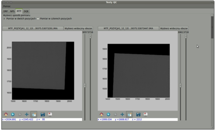Viewport: 215px width, 130px height.
Task: Save the right plot figure
Action: click(138, 114)
